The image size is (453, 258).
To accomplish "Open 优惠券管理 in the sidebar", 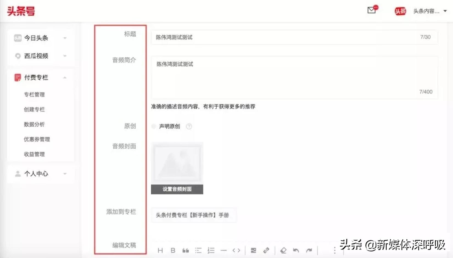I will 37,139.
